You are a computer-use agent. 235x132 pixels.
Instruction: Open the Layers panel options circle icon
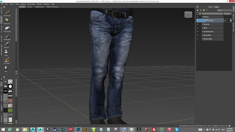tap(198, 7)
